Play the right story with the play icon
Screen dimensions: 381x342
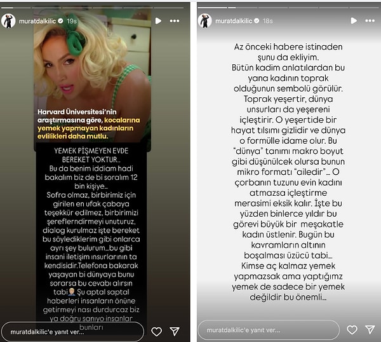[354, 21]
